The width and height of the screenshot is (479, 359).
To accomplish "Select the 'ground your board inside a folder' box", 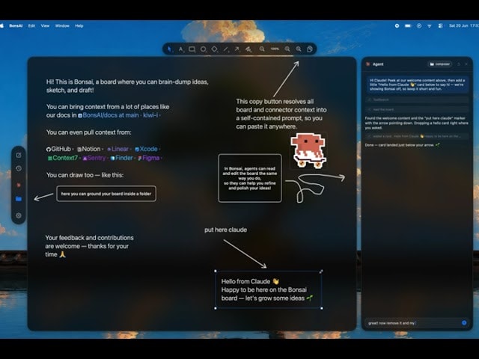I will (x=106, y=194).
